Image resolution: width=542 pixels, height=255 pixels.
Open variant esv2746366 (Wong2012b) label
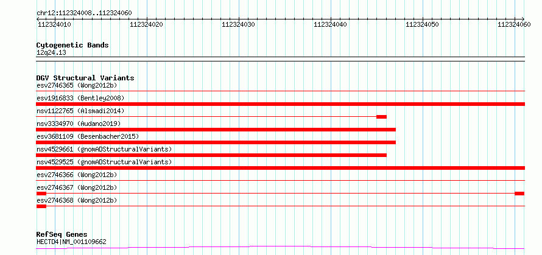coord(77,175)
